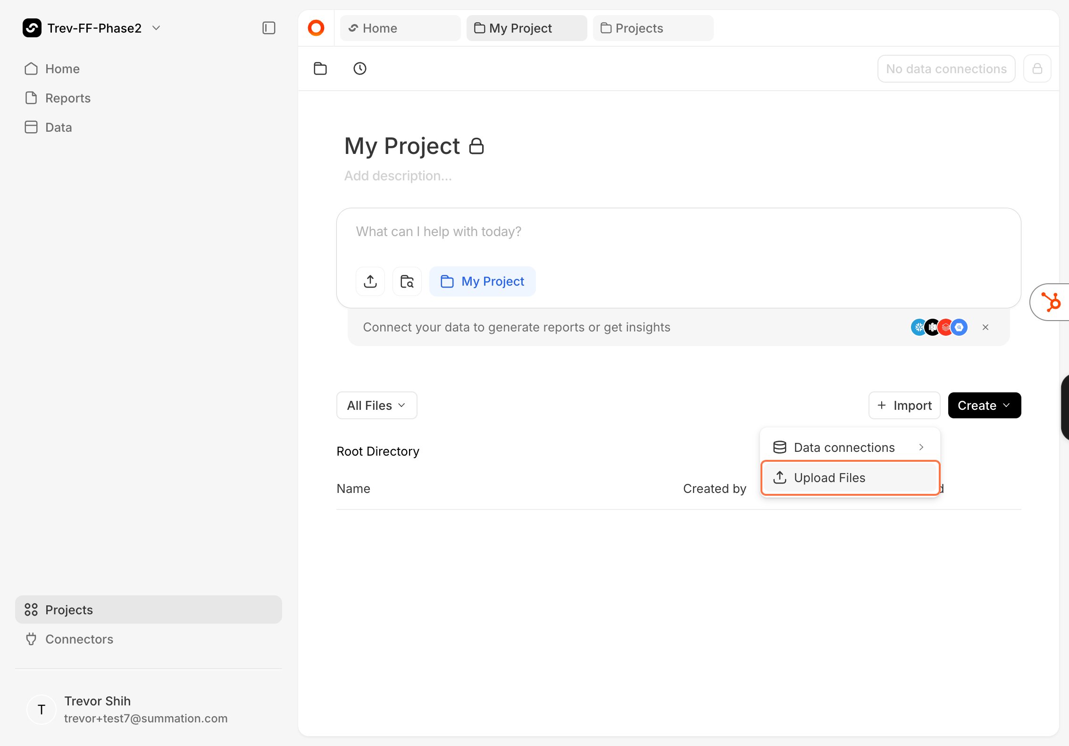Collapse the left sidebar panel

coord(268,28)
